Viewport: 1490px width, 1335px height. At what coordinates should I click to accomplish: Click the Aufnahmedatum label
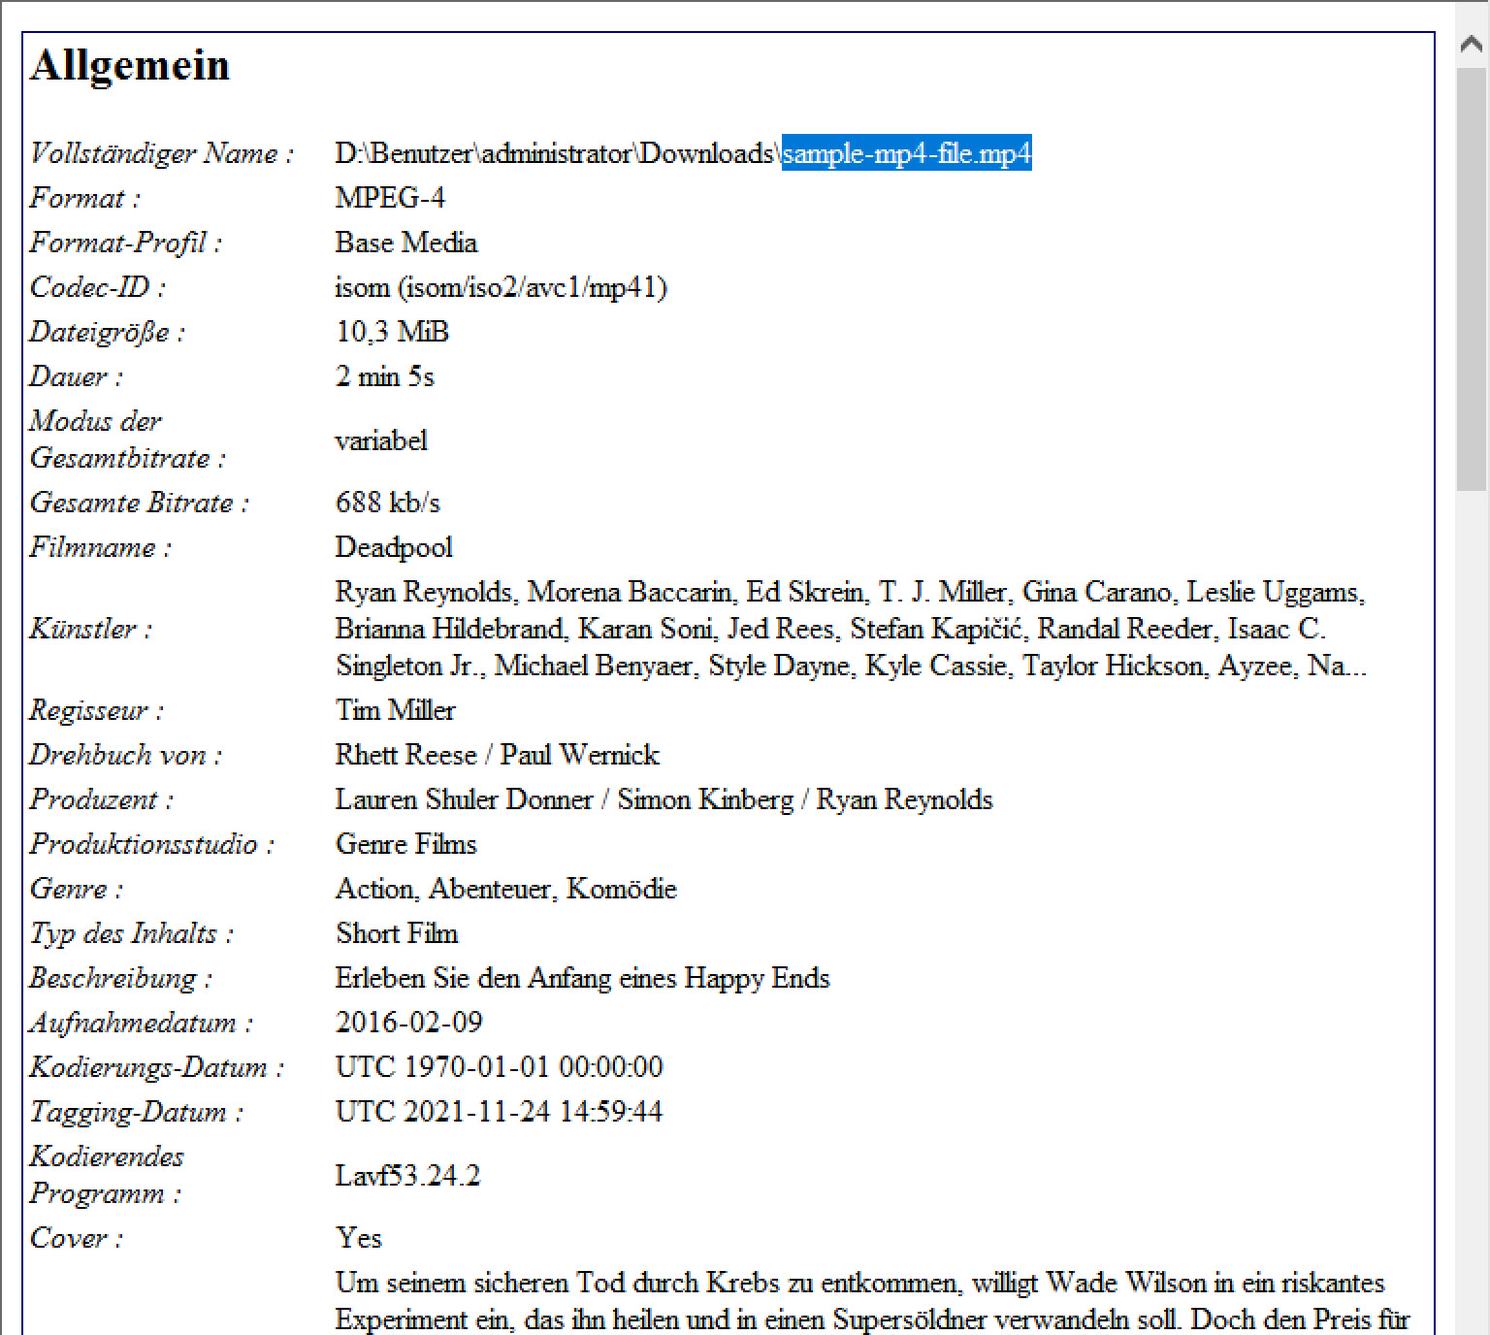coord(142,1023)
